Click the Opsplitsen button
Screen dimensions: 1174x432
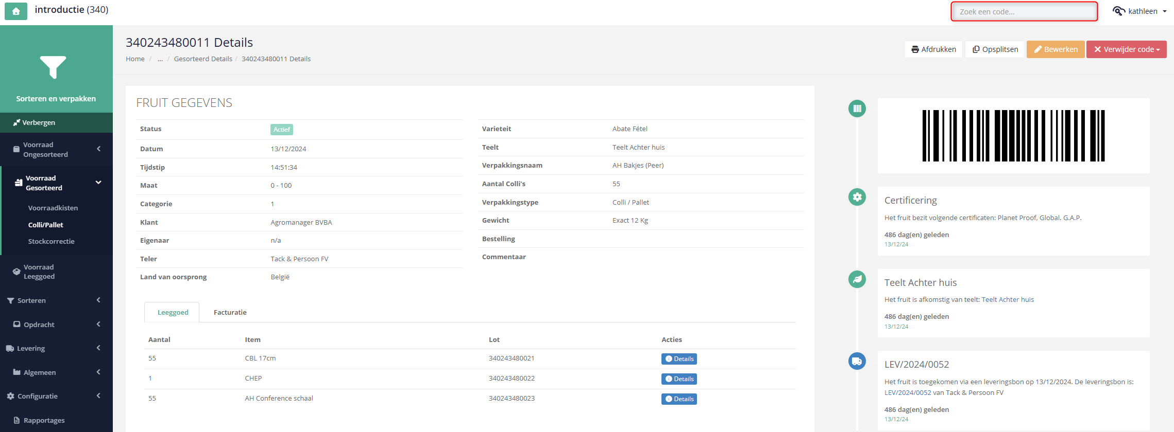995,49
